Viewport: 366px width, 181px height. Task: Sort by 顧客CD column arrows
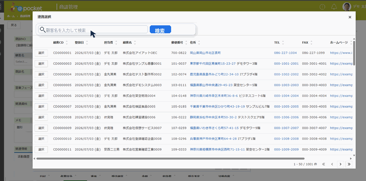coord(67,43)
